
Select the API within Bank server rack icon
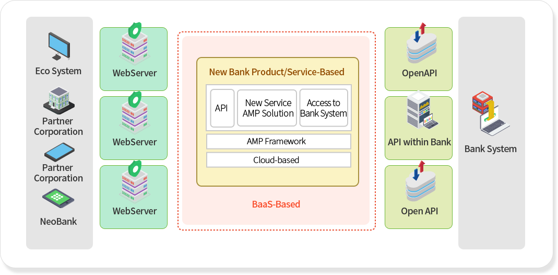coord(422,110)
